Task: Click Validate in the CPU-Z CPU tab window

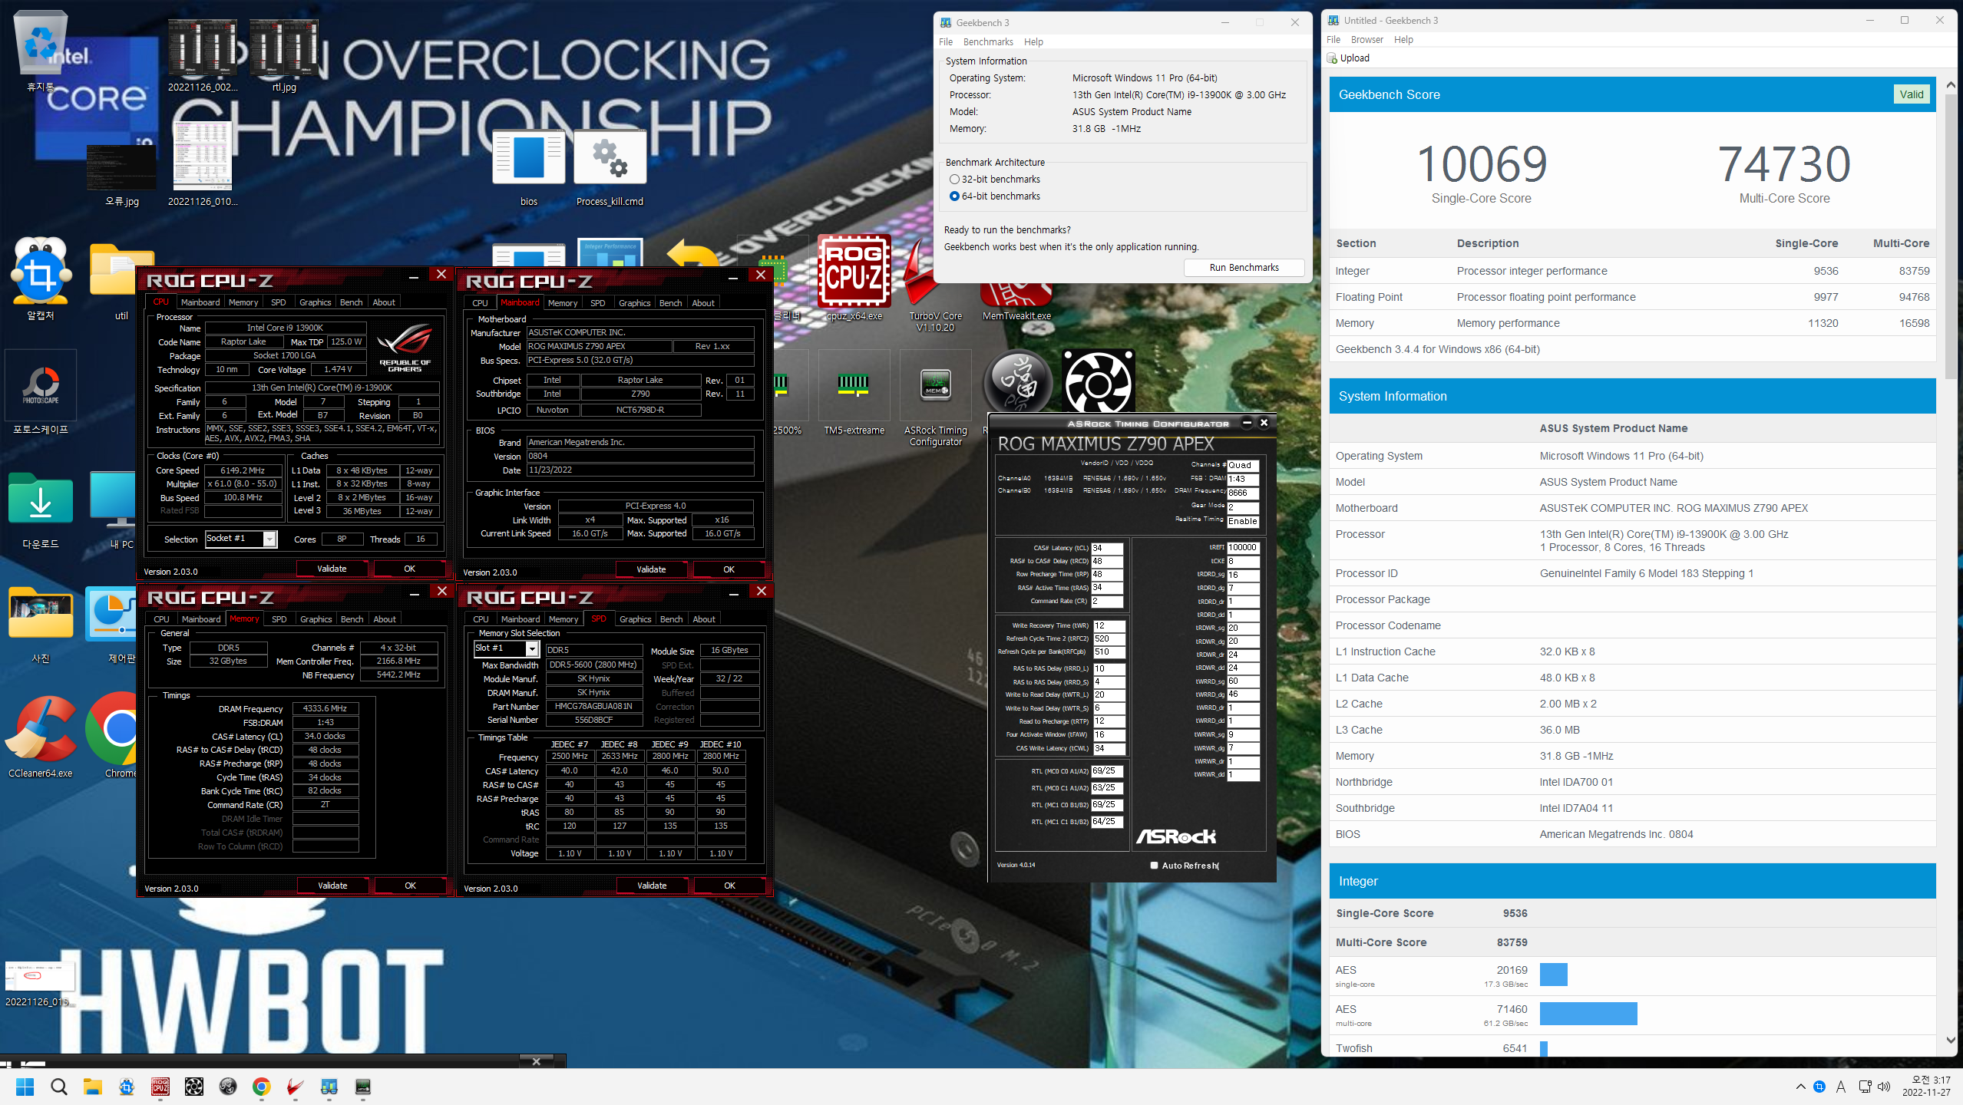Action: click(332, 569)
